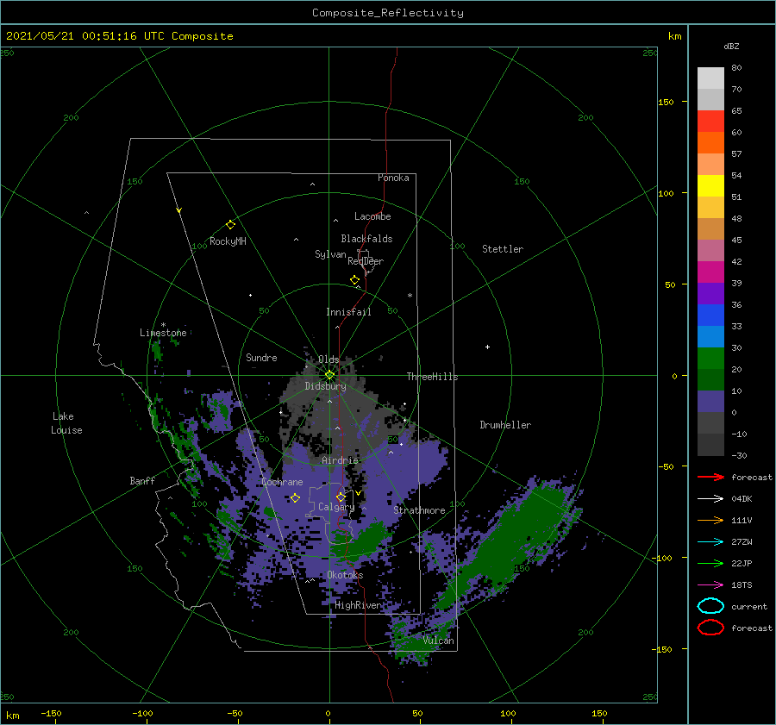Click the Strathmore label
This screenshot has width=776, height=725.
click(419, 510)
